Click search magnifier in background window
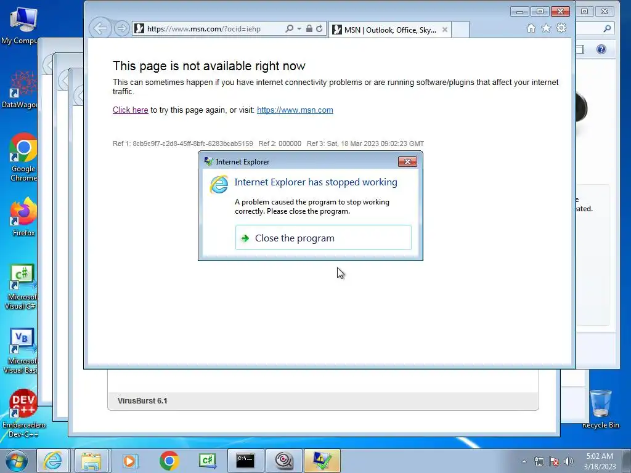Image resolution: width=631 pixels, height=473 pixels. pyautogui.click(x=607, y=28)
